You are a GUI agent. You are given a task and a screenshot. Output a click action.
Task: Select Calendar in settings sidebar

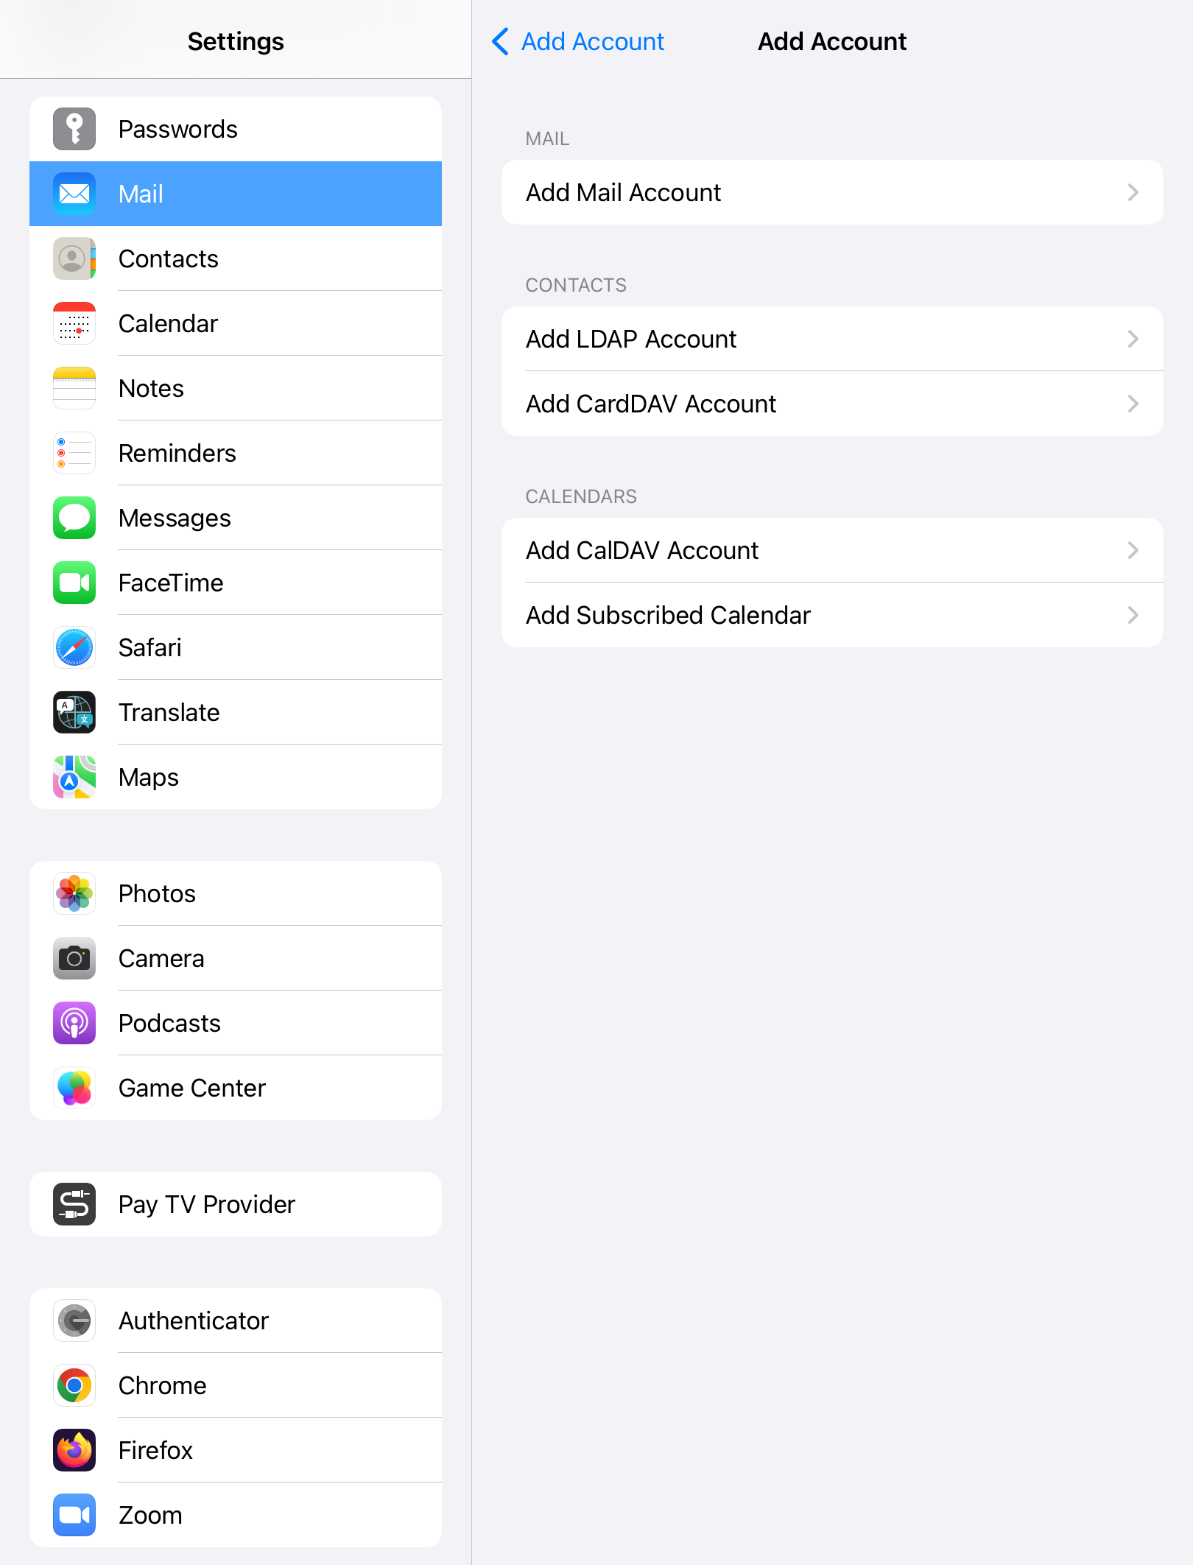pos(236,323)
